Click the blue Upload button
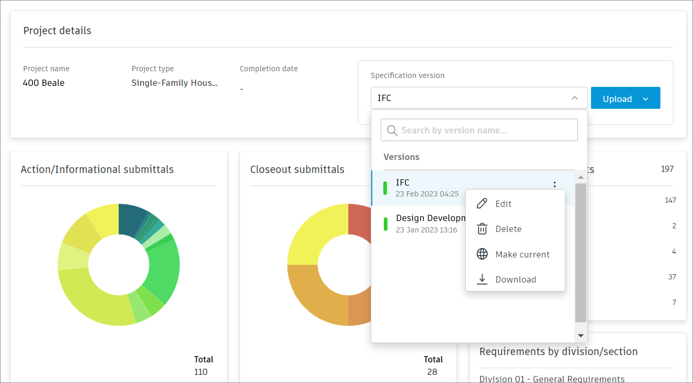The height and width of the screenshot is (383, 693). click(x=617, y=99)
